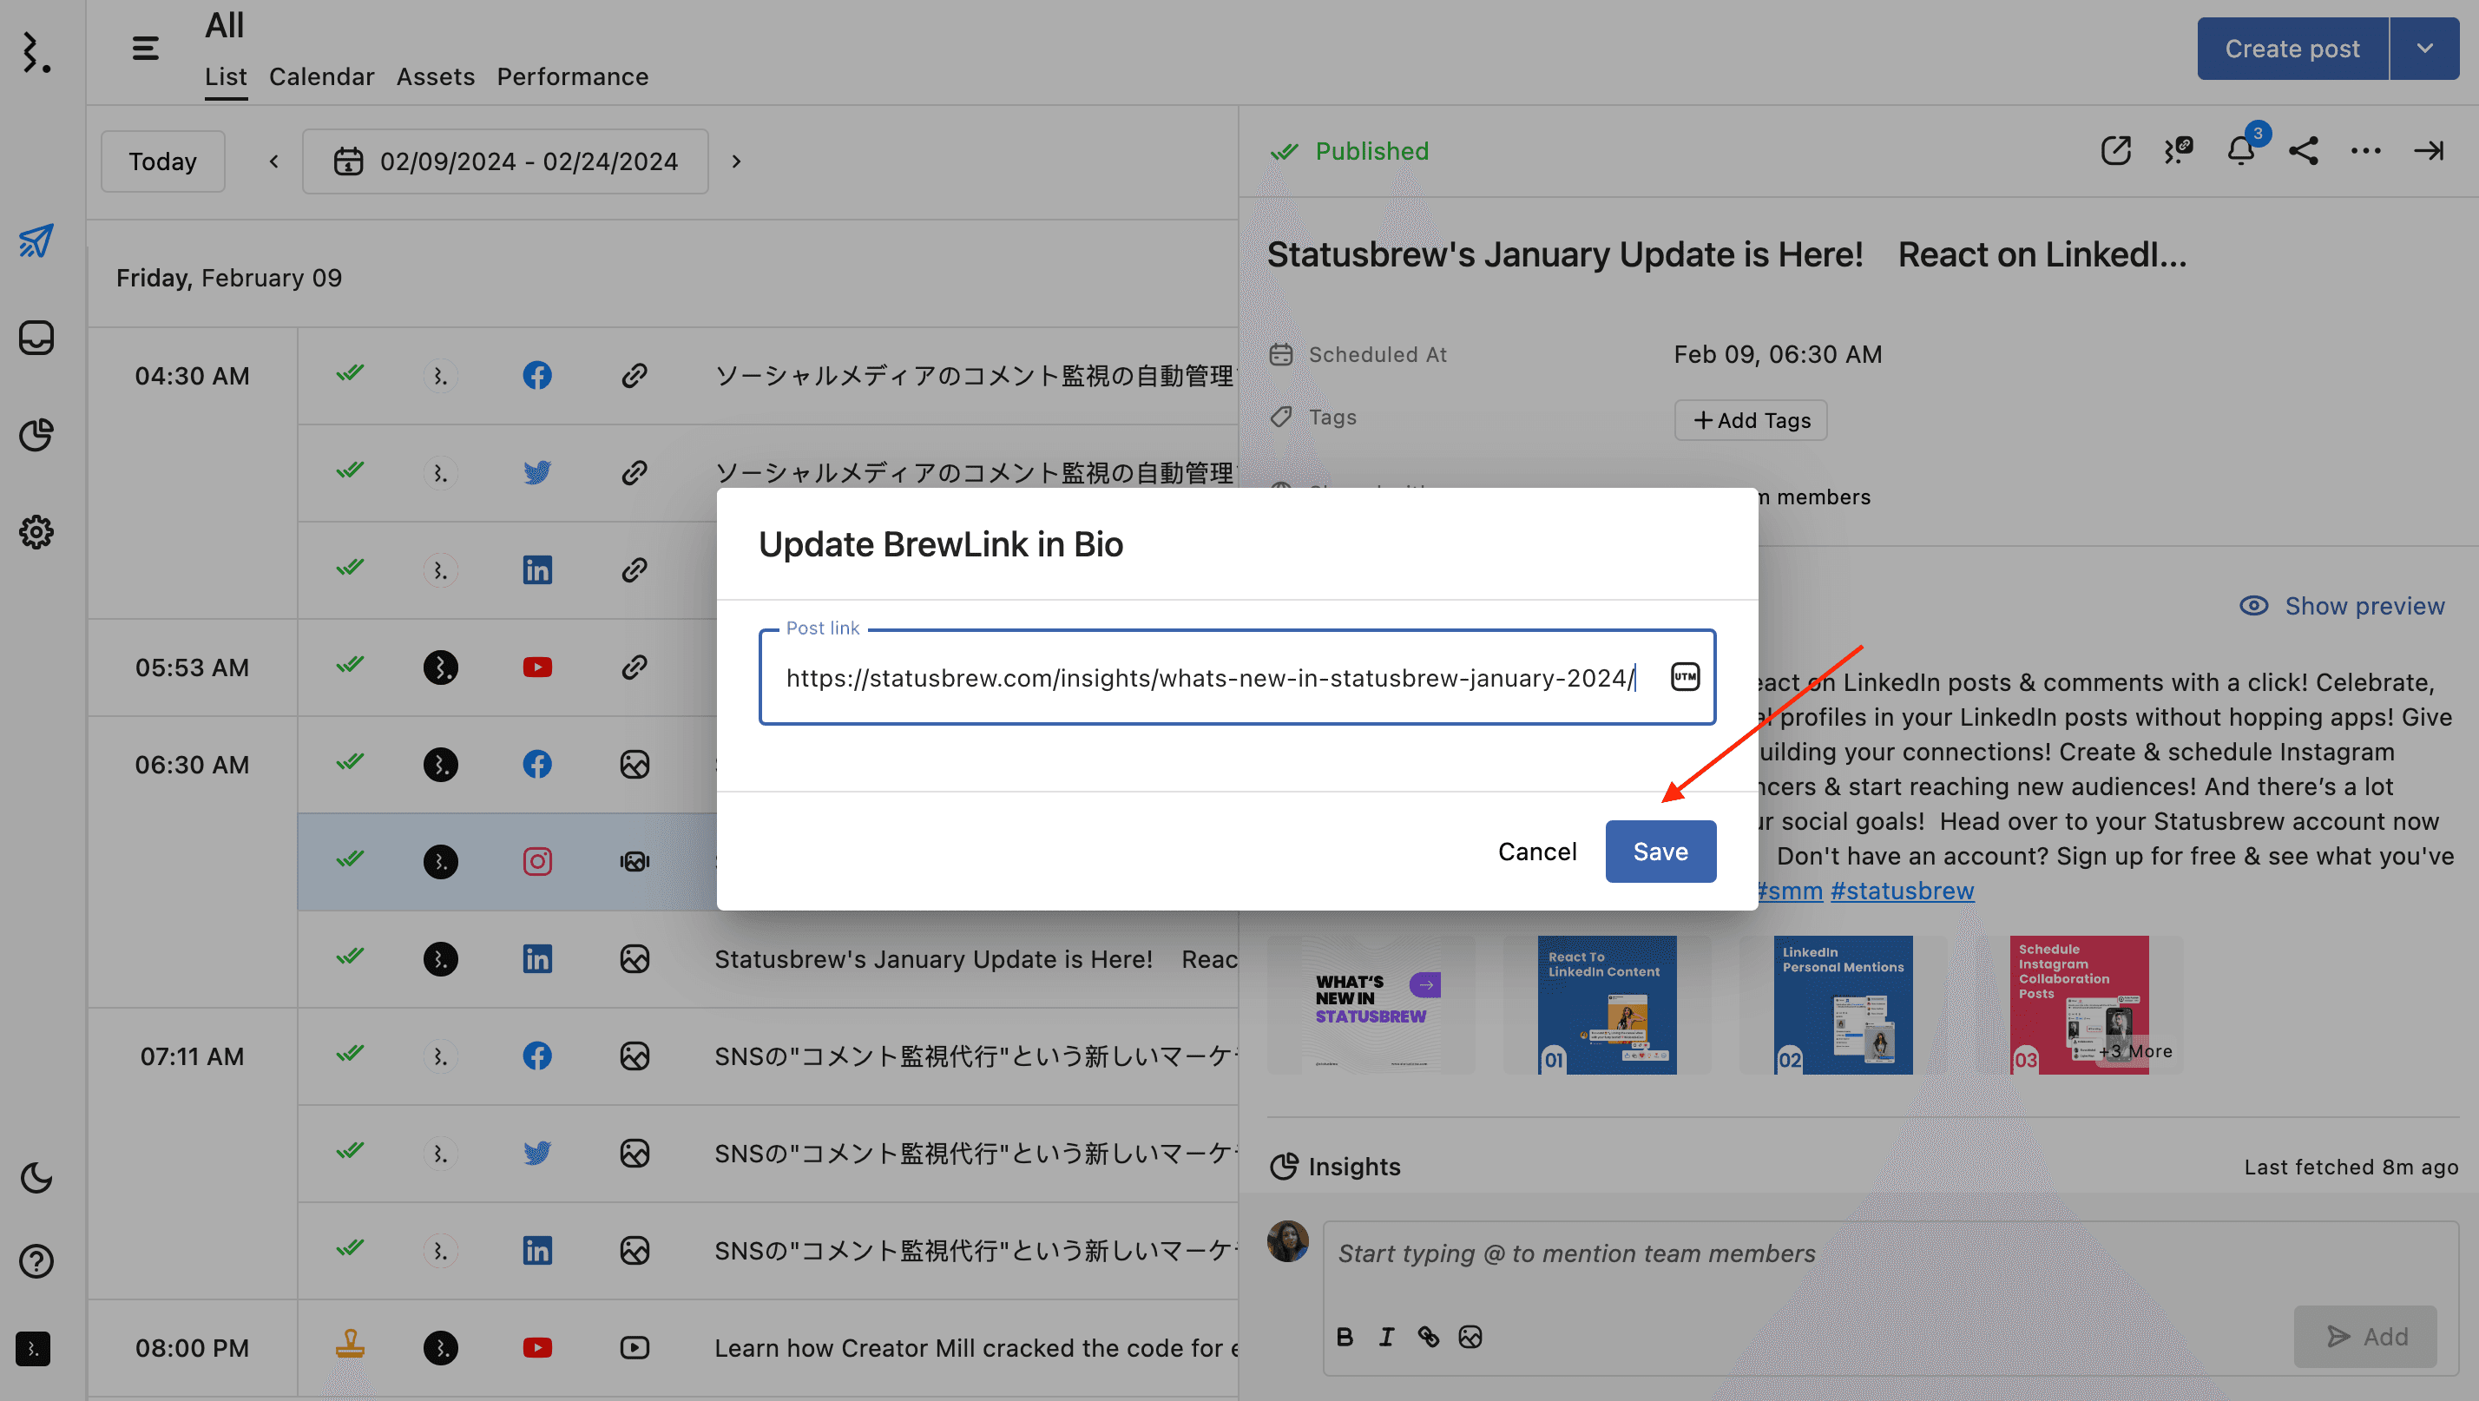The image size is (2479, 1401).
Task: Click the workspace avatar at sidebar bottom
Action: [x=34, y=1349]
